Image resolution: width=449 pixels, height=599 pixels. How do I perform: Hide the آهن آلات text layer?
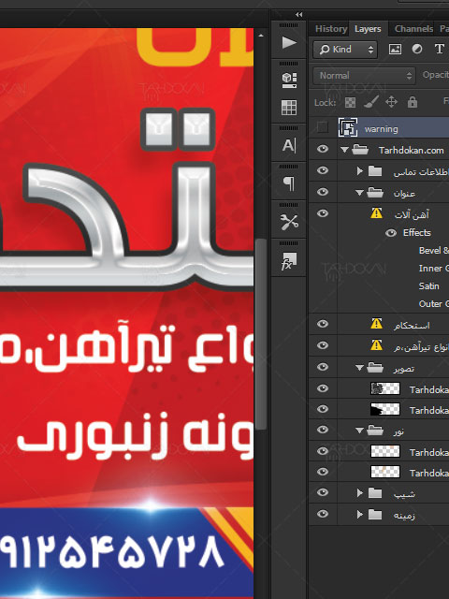[x=323, y=213]
